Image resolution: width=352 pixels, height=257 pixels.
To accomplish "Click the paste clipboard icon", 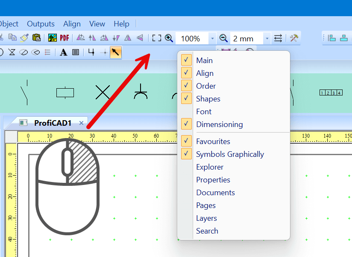I will point(37,38).
